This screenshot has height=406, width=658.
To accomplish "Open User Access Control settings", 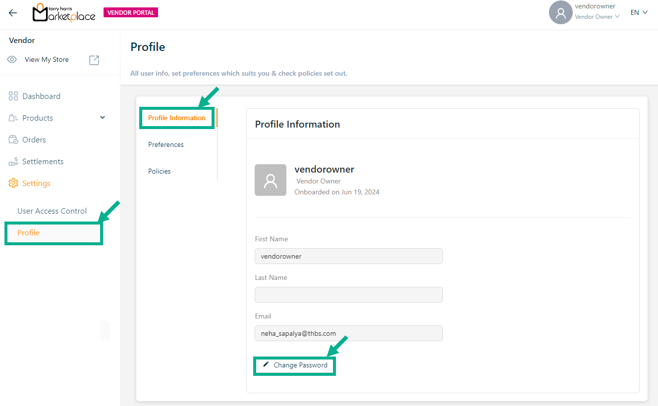I will (x=52, y=211).
